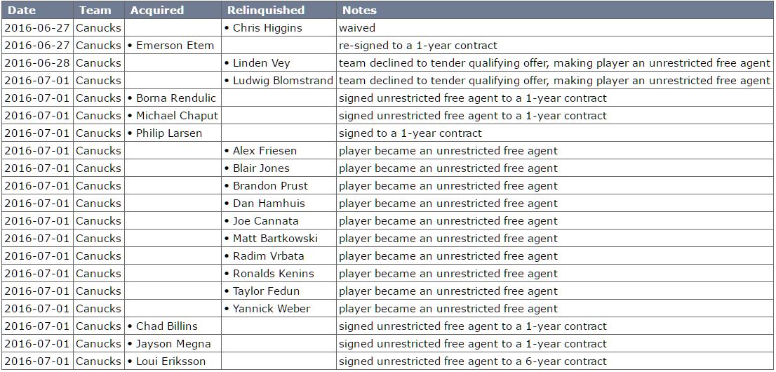Select the Notes column header
Viewport: 776px width, 372px height.
[359, 11]
